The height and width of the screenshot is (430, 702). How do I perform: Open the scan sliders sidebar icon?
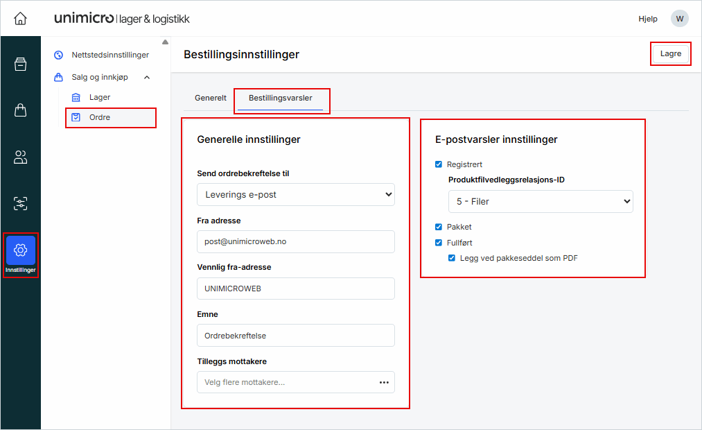tap(21, 204)
